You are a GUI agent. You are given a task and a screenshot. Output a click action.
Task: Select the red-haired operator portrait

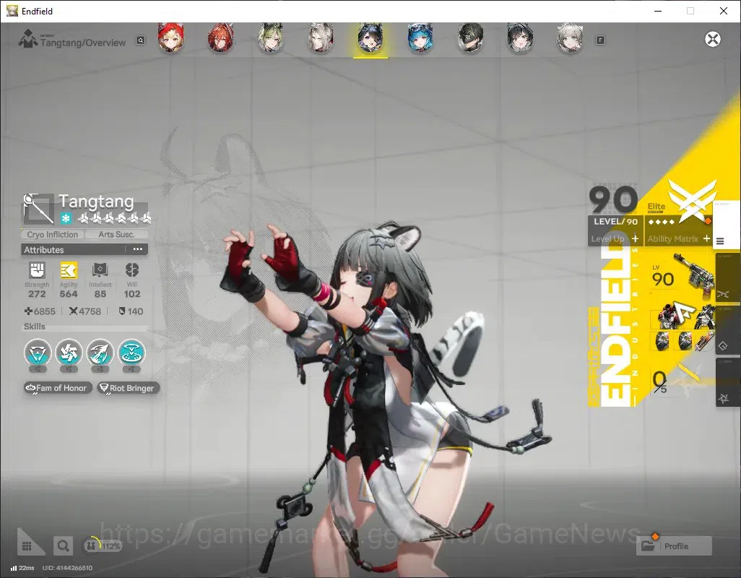click(220, 38)
